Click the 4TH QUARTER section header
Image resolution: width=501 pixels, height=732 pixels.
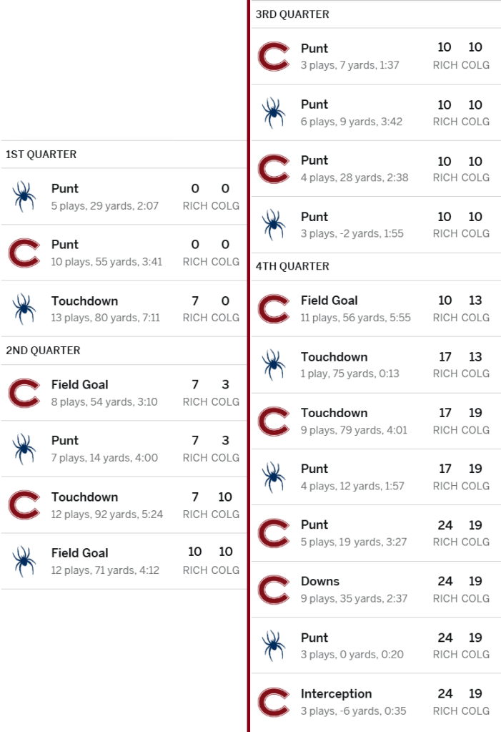pyautogui.click(x=292, y=266)
